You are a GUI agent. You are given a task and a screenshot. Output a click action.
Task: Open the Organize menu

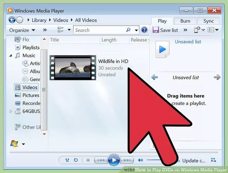pos(22,30)
